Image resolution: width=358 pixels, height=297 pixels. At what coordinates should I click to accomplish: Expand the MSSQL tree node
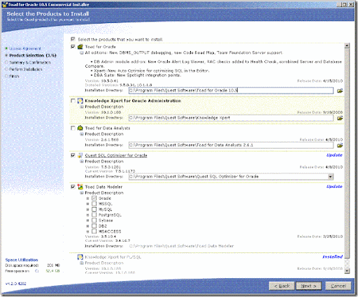(88, 204)
